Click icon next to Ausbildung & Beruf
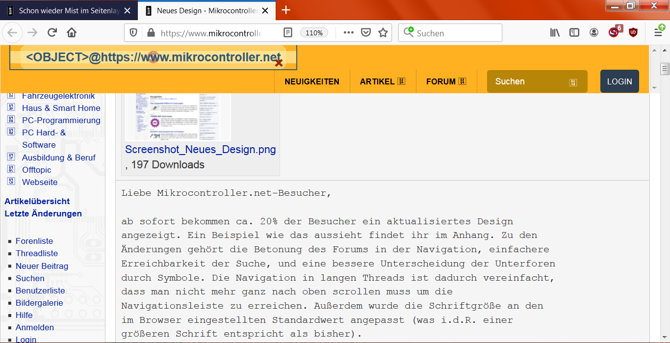The height and width of the screenshot is (343, 670). click(x=11, y=157)
